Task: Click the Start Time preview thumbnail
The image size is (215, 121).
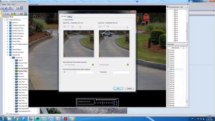Action: point(79,44)
